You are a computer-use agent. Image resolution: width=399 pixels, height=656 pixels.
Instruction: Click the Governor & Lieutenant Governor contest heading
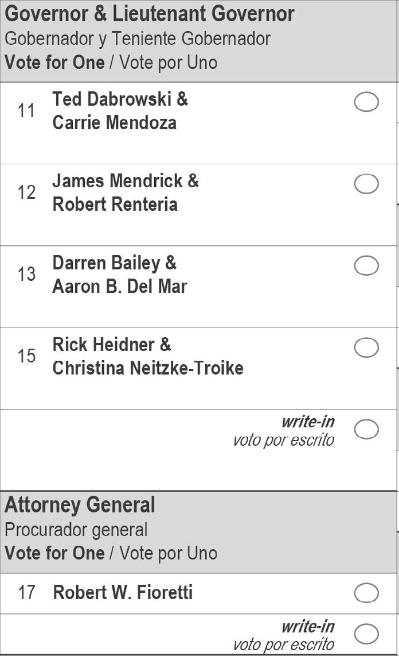click(x=150, y=14)
